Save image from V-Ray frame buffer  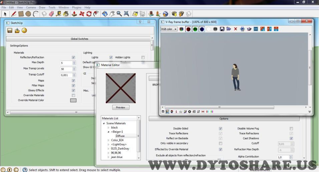222,29
